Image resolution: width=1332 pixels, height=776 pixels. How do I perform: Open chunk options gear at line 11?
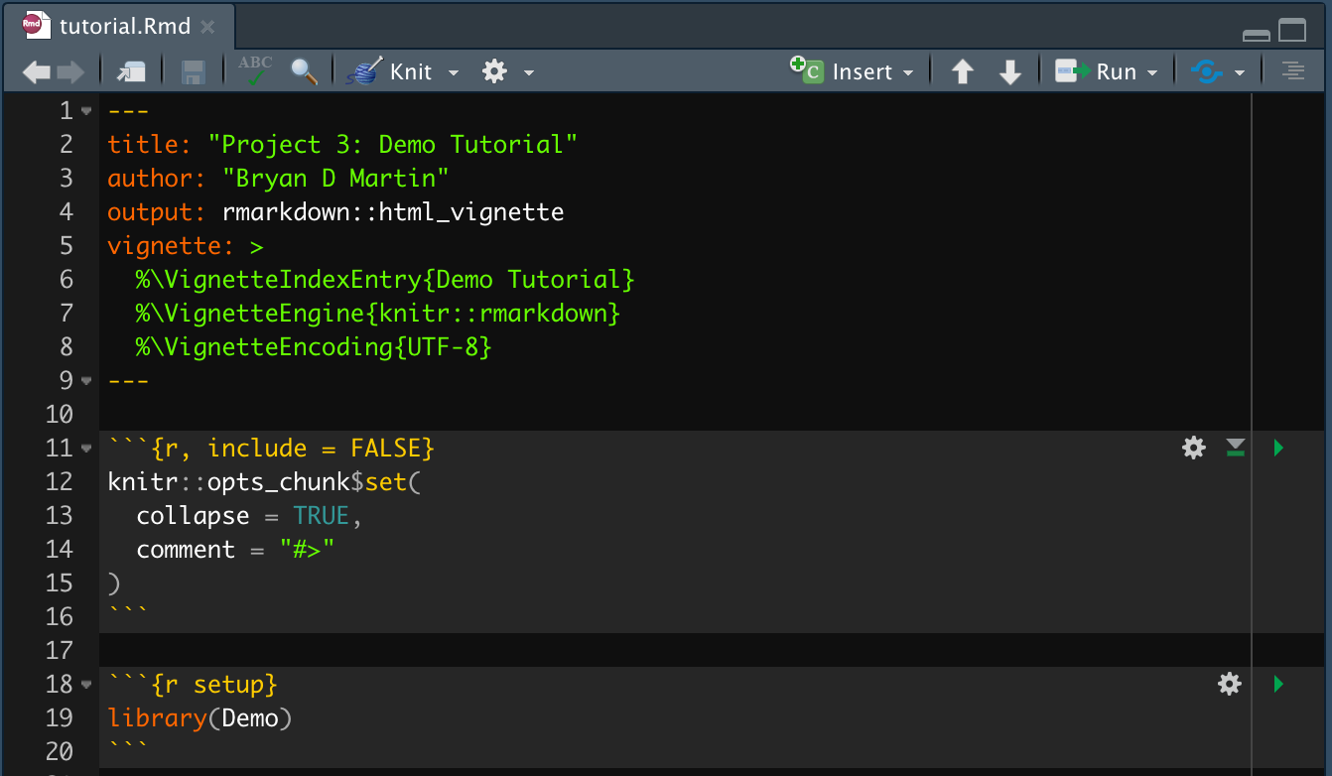[1194, 448]
